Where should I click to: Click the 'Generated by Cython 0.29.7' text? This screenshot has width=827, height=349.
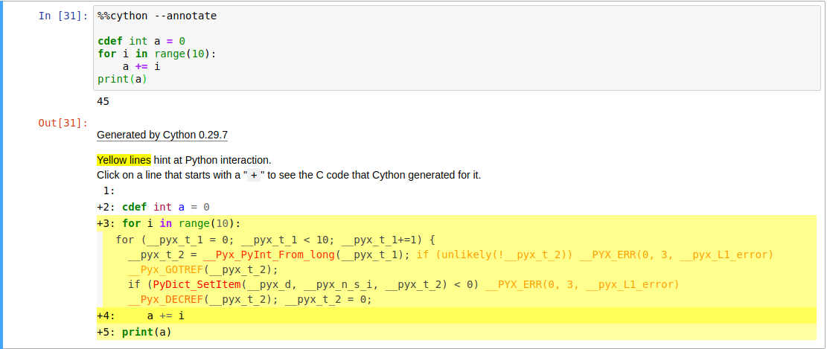click(x=162, y=135)
